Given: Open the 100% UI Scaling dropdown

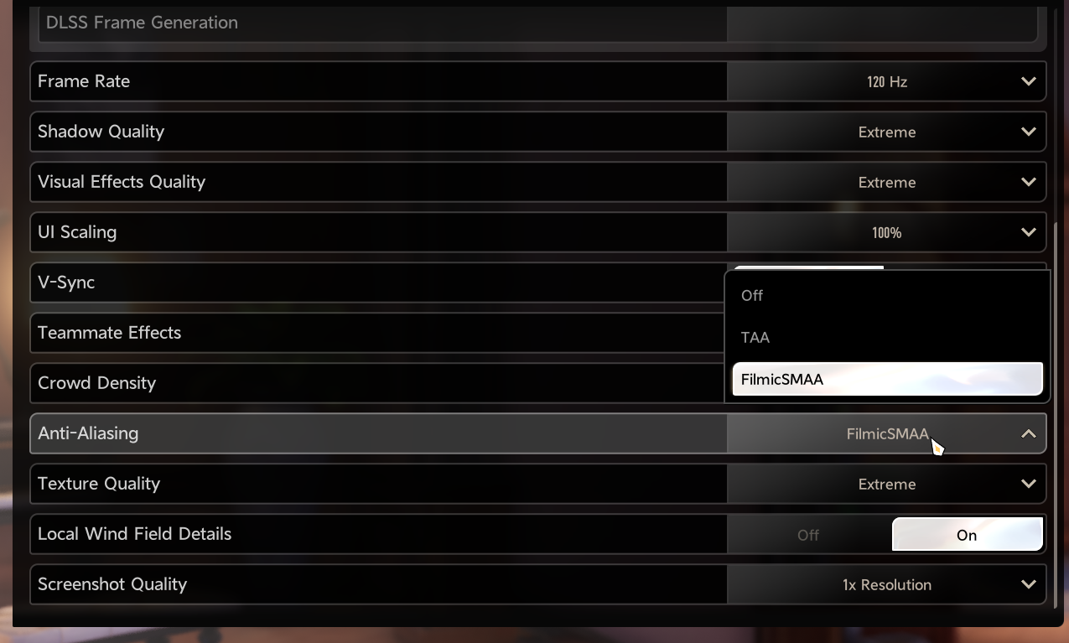Looking at the screenshot, I should [886, 232].
